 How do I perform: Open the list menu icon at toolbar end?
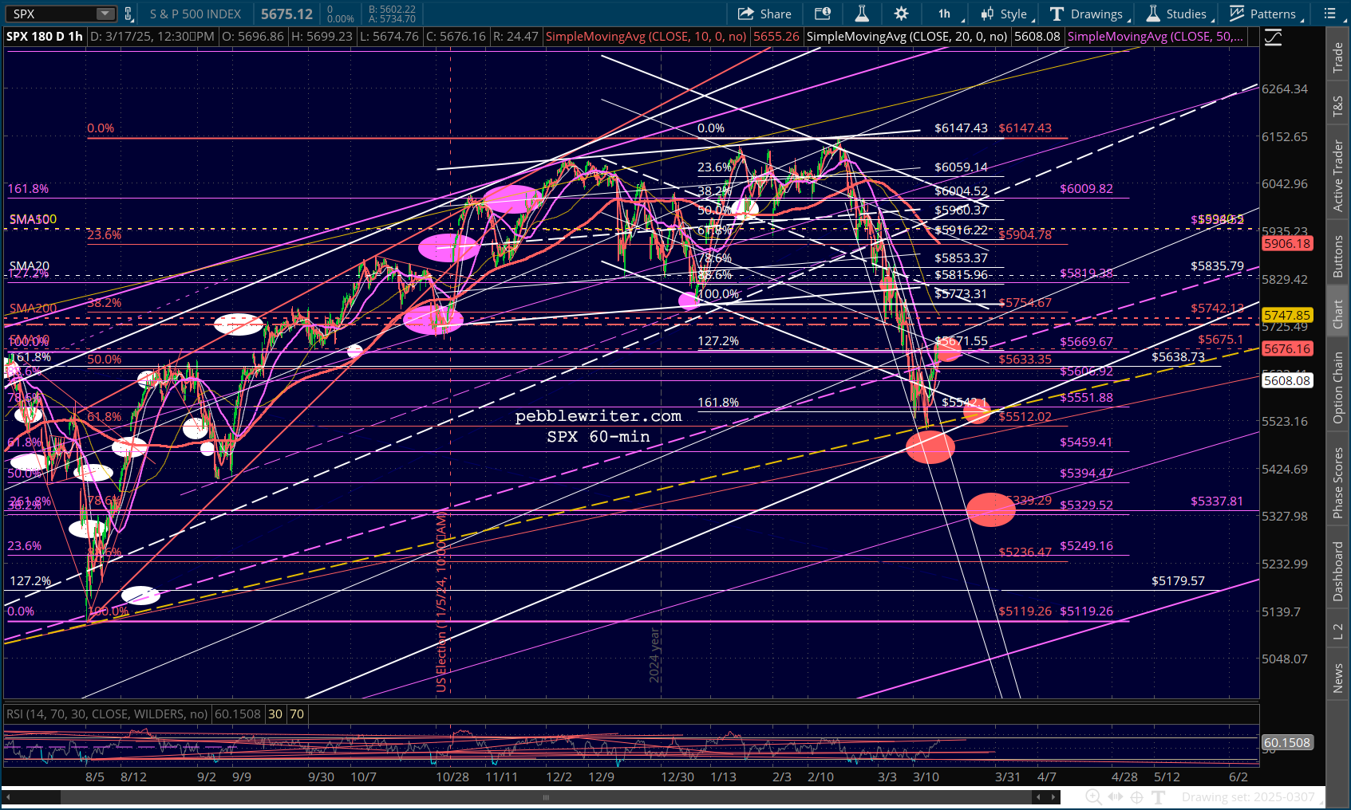coord(1329,14)
